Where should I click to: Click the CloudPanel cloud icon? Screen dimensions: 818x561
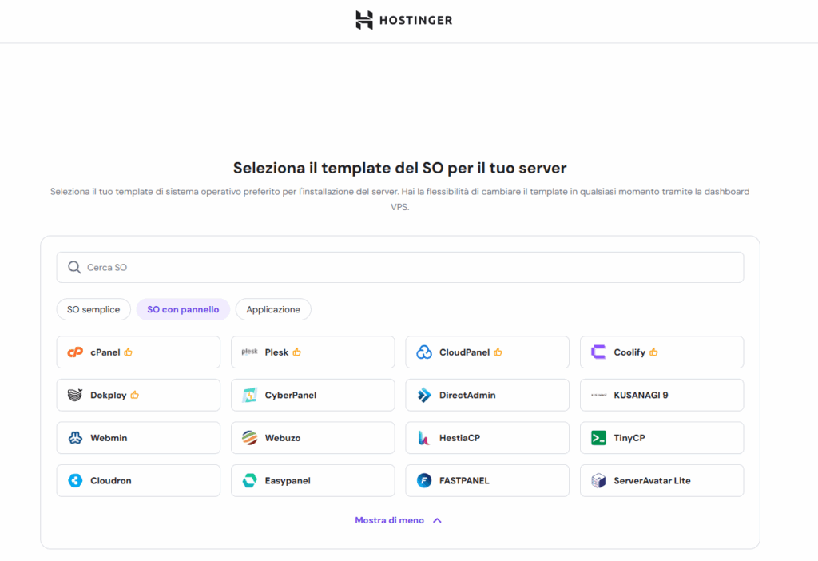click(424, 352)
